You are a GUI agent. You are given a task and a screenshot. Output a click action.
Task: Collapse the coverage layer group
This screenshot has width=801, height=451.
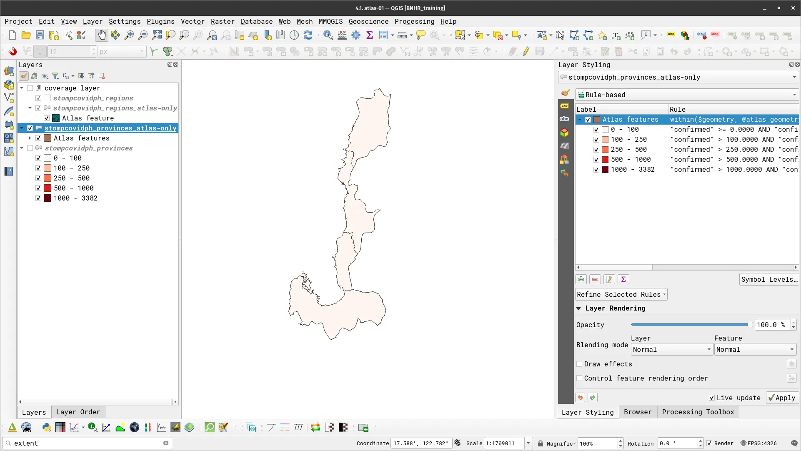click(22, 88)
